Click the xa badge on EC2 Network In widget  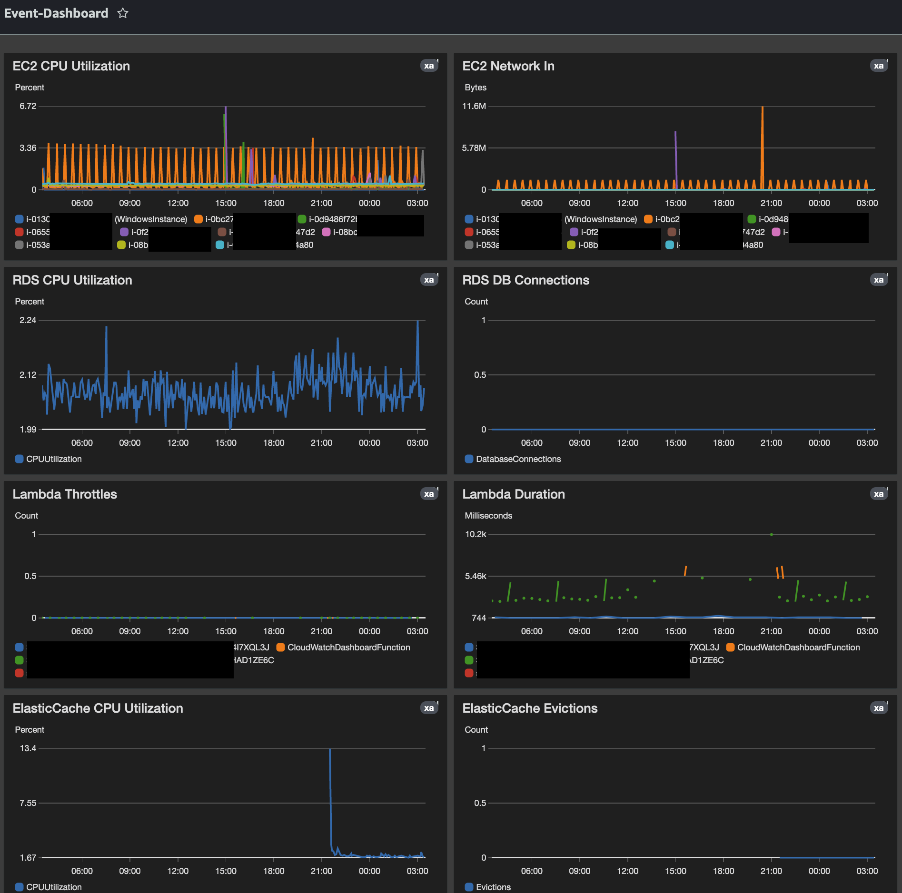(x=879, y=66)
